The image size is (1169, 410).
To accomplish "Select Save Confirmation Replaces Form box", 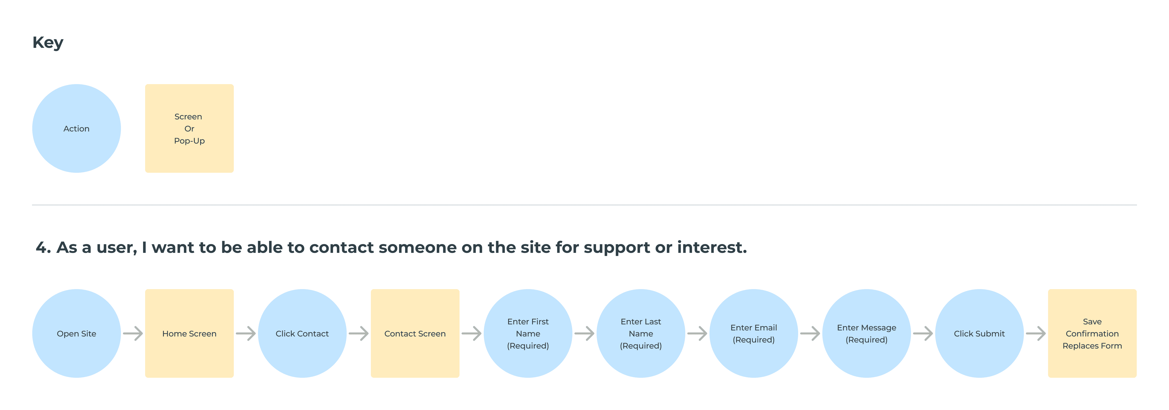I will [x=1092, y=333].
